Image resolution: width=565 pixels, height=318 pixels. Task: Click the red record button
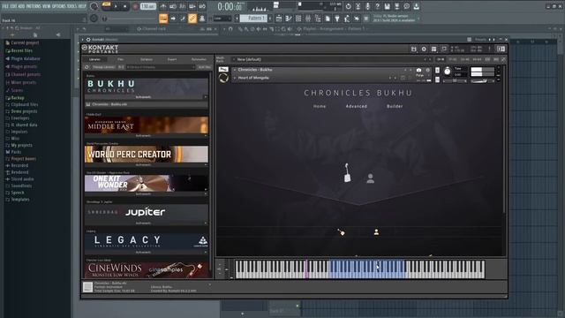coord(135,6)
